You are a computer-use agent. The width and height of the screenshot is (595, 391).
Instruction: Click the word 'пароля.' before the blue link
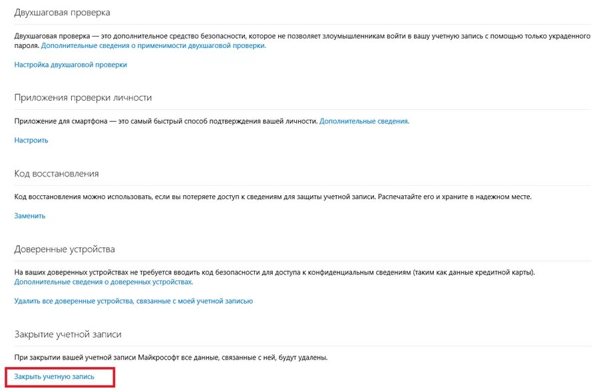pyautogui.click(x=27, y=45)
